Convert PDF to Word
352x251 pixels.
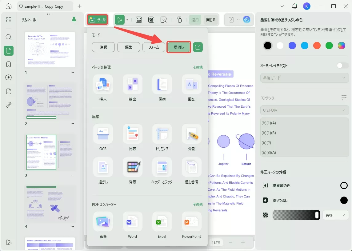(x=132, y=225)
